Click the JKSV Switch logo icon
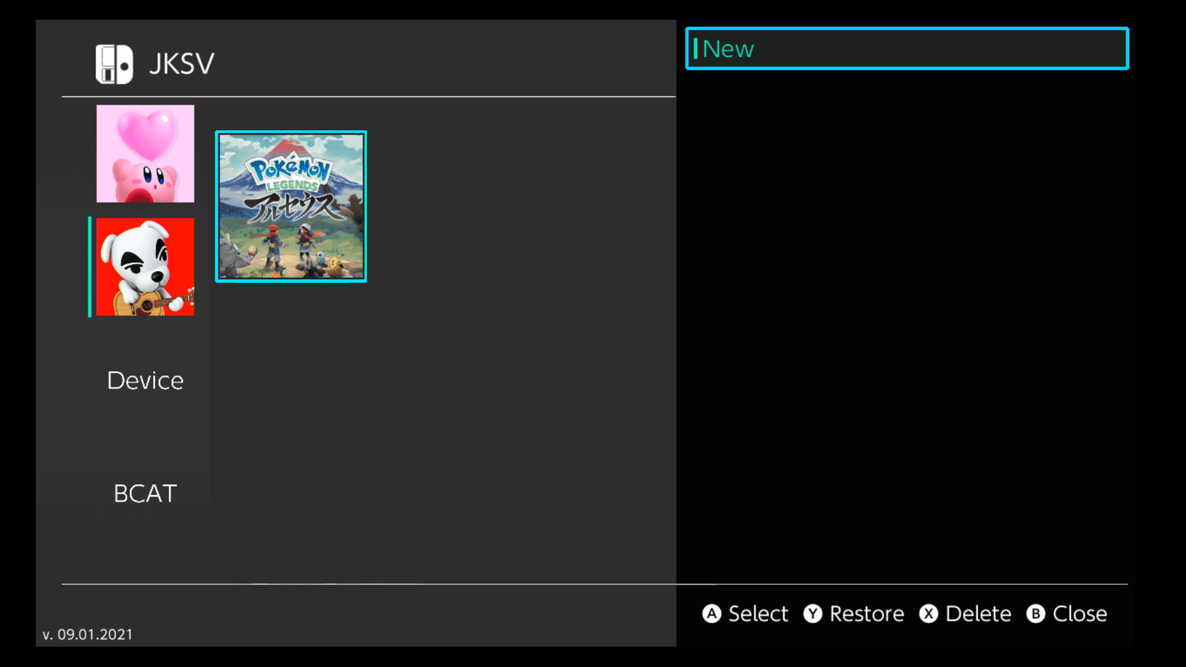 pyautogui.click(x=114, y=64)
